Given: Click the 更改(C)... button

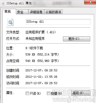Looking at the screenshot, I should 76,39.
